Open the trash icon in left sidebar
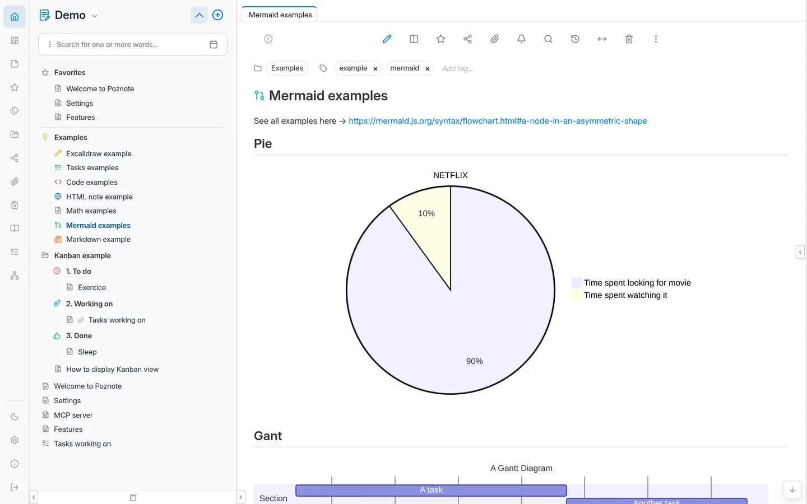807x504 pixels. pos(15,205)
